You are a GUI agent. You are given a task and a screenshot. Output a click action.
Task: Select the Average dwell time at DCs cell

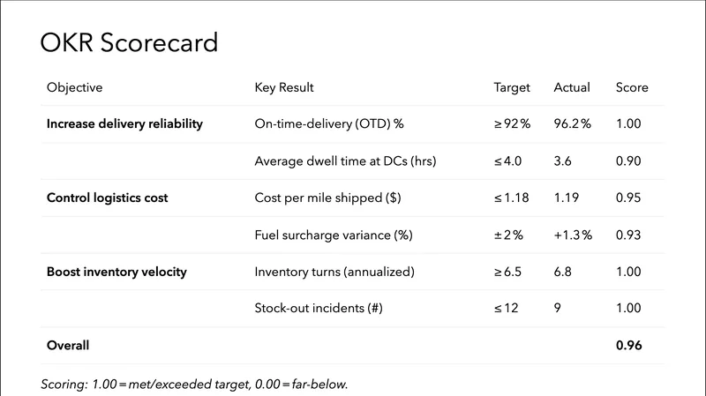(x=345, y=161)
